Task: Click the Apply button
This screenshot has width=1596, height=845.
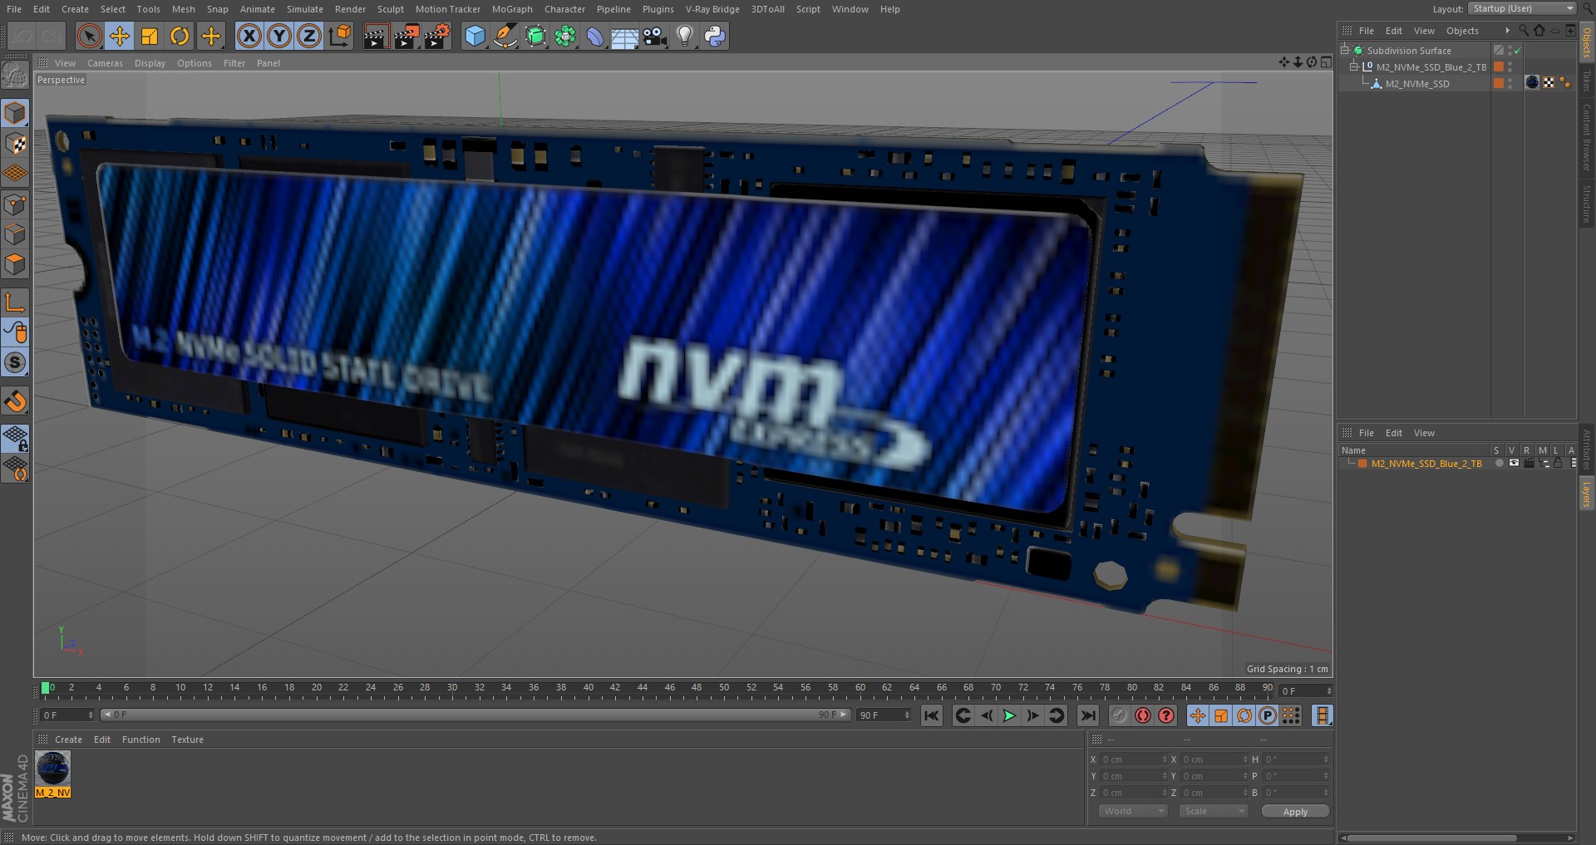Action: [x=1295, y=812]
